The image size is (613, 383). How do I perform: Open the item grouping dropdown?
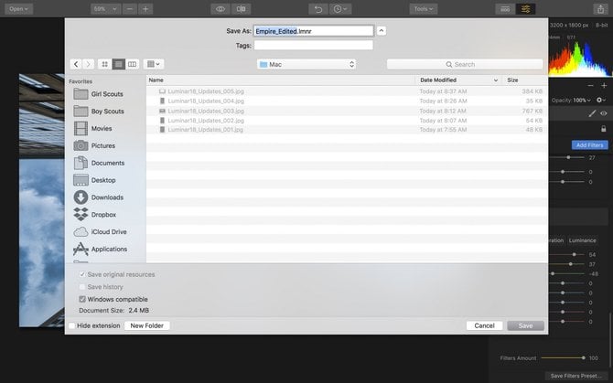coord(154,64)
